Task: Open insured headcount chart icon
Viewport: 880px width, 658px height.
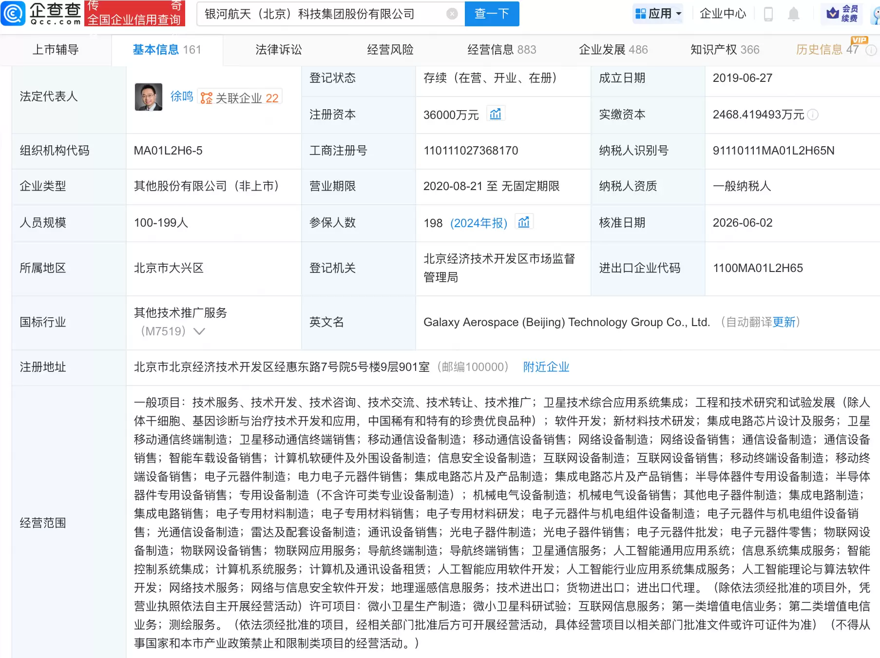Action: click(524, 222)
